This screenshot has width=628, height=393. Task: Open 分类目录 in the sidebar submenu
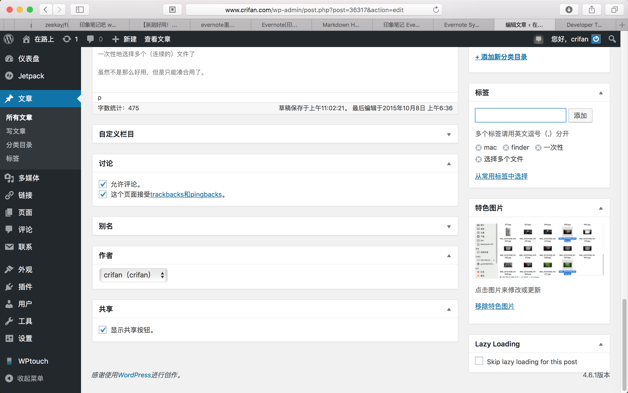tap(19, 145)
